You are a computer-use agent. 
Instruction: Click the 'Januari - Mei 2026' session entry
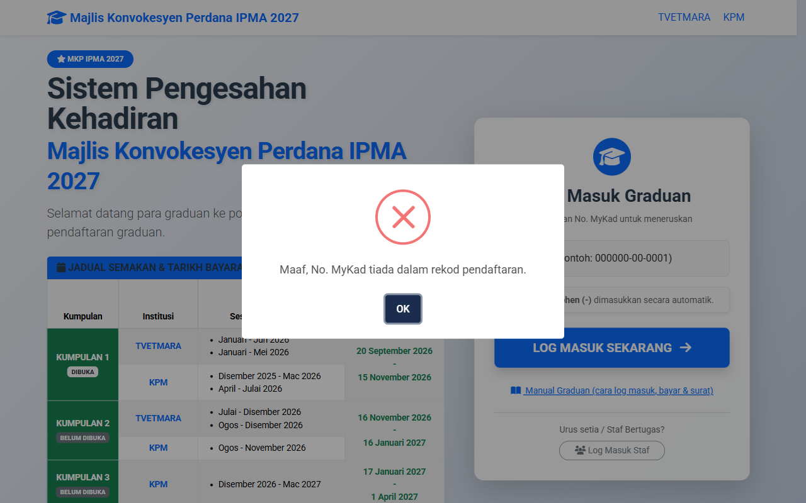pos(254,352)
